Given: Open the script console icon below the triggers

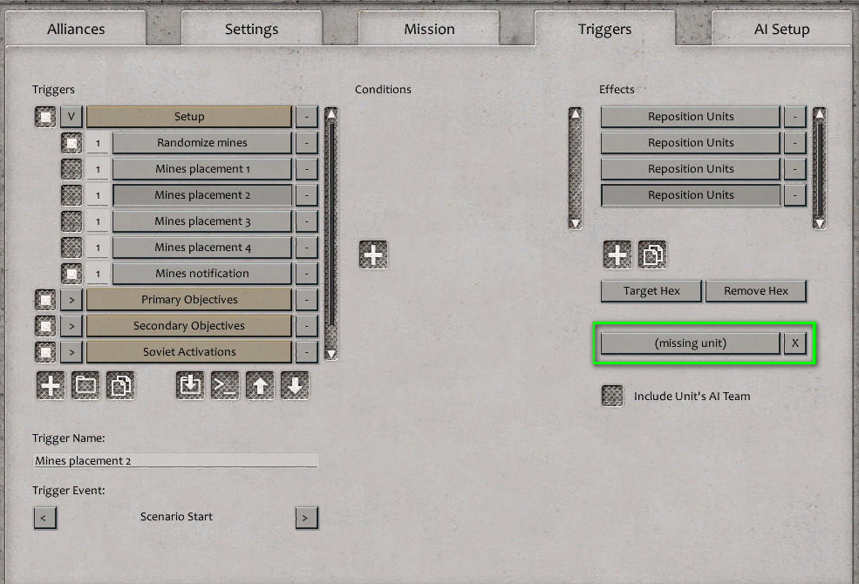Looking at the screenshot, I should coord(225,385).
